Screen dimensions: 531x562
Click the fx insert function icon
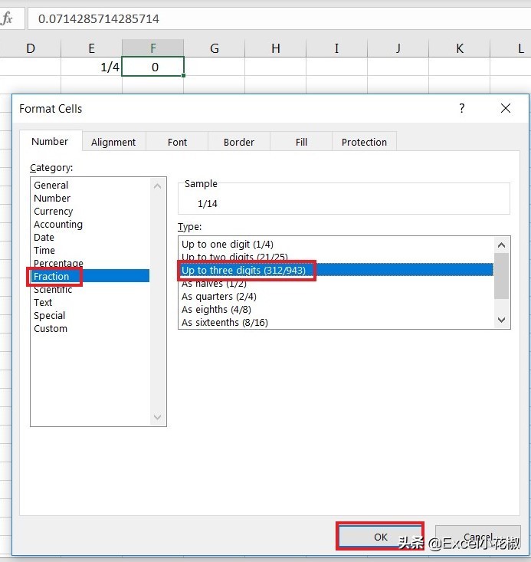pyautogui.click(x=7, y=18)
